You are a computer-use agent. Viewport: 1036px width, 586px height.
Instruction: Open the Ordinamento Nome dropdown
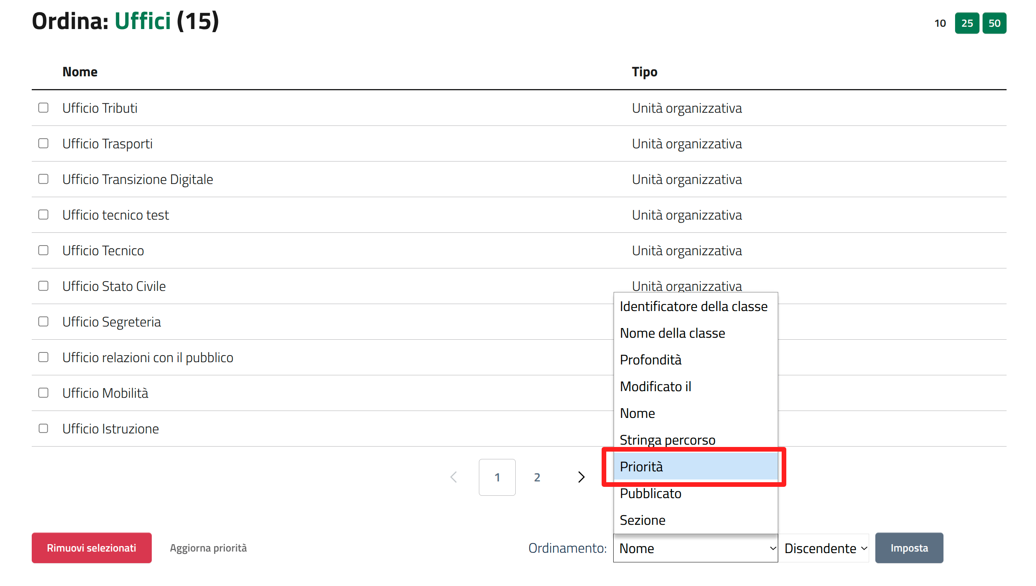[695, 548]
